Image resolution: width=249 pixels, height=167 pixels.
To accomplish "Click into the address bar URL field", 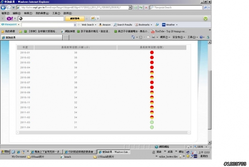I will (72, 7).
